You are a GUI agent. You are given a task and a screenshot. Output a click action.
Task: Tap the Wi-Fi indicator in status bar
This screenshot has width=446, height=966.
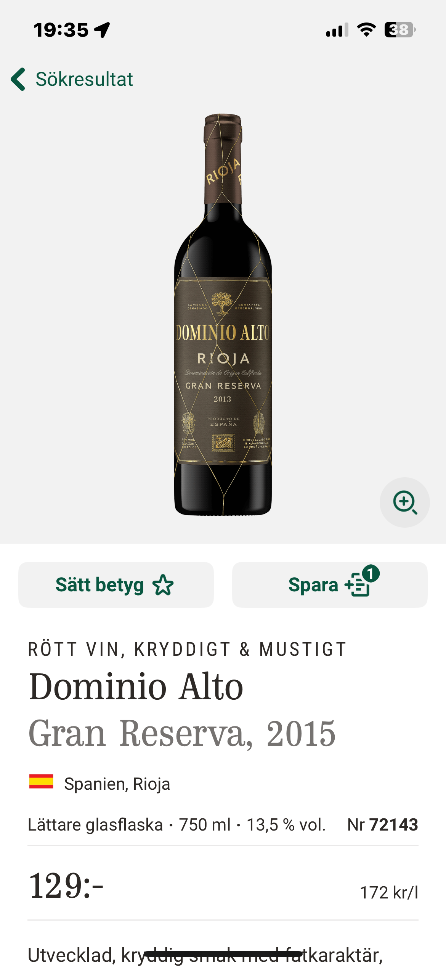tap(366, 30)
